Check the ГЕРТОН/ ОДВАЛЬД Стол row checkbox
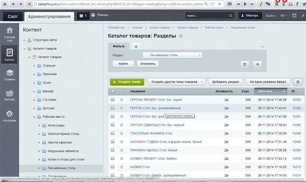Viewport: 306px width, 182px height. point(113,125)
